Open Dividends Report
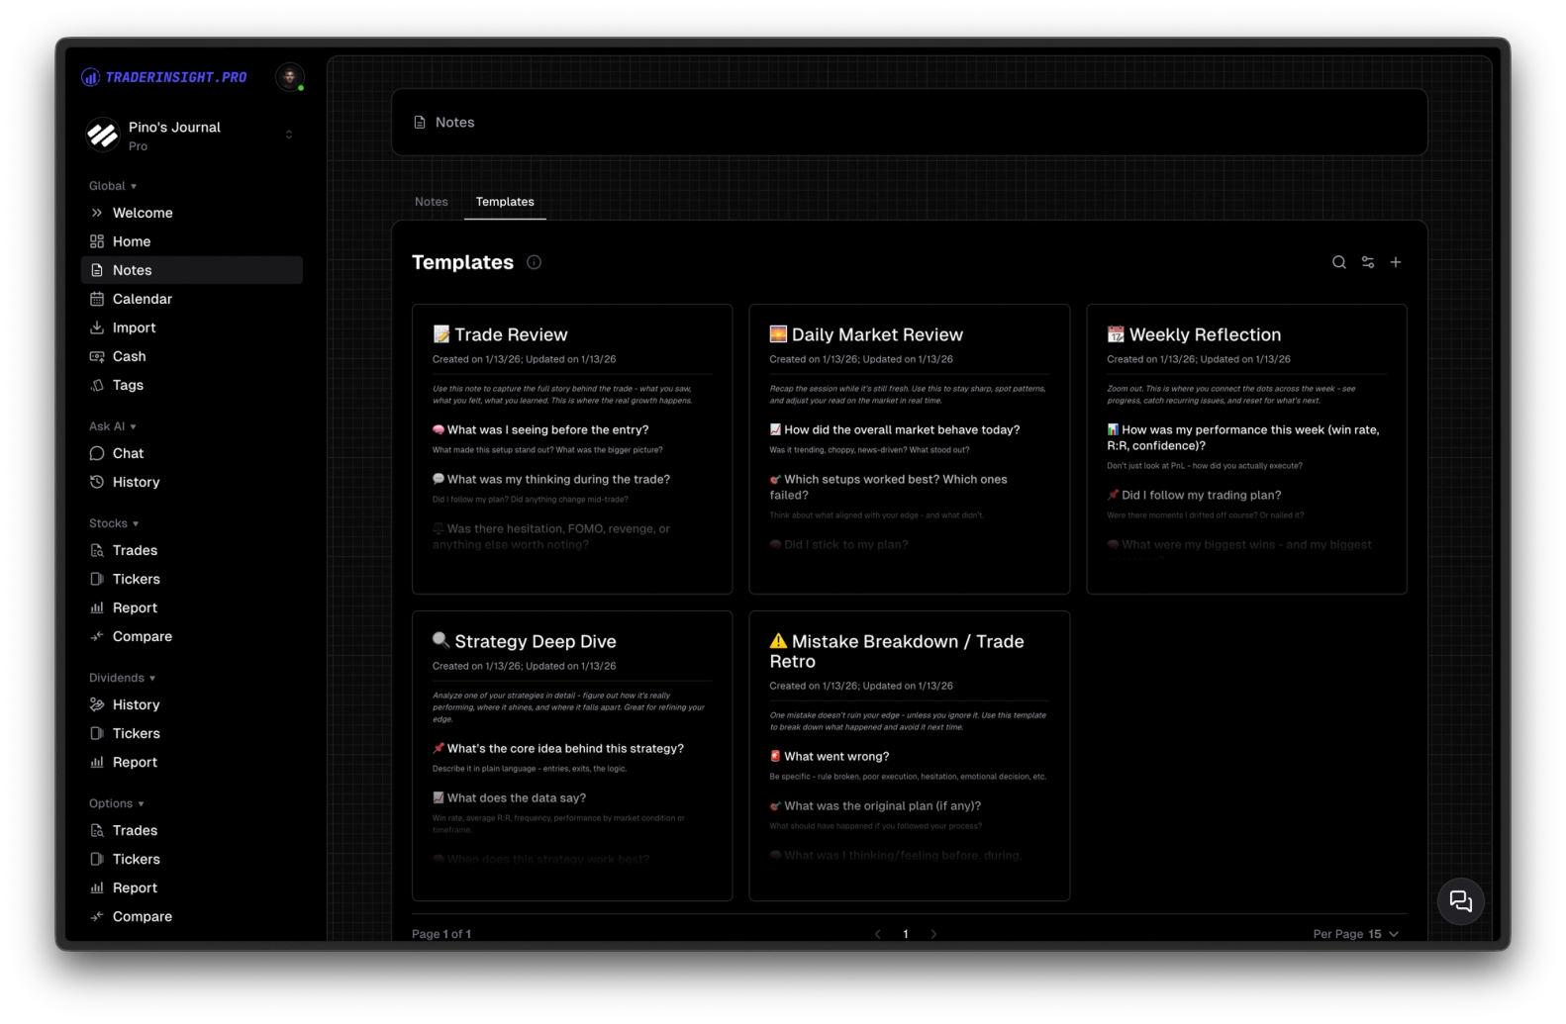1566x1024 pixels. [192, 762]
